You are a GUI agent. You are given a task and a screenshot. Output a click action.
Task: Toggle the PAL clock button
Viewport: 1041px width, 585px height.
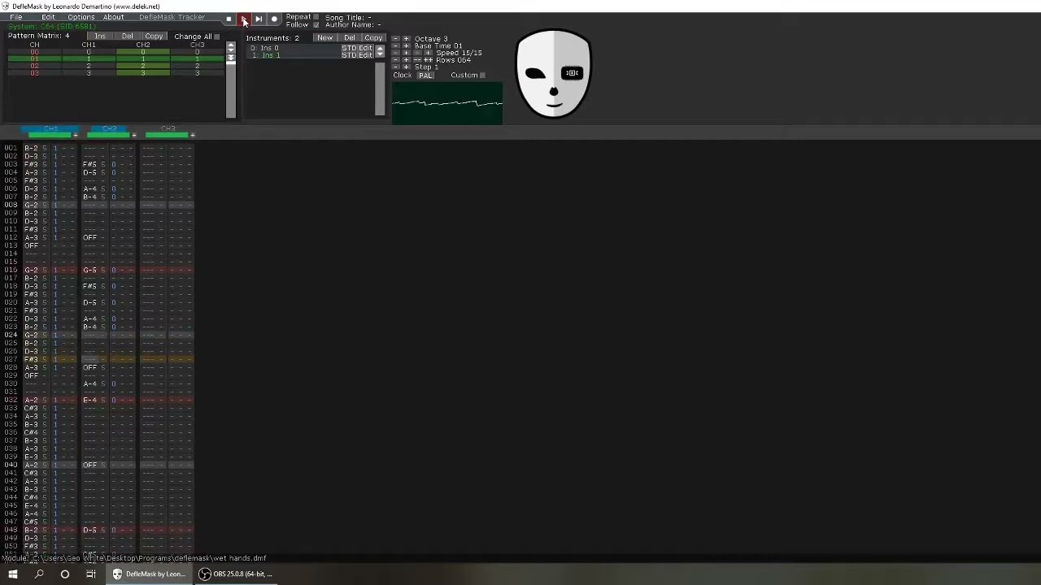426,76
